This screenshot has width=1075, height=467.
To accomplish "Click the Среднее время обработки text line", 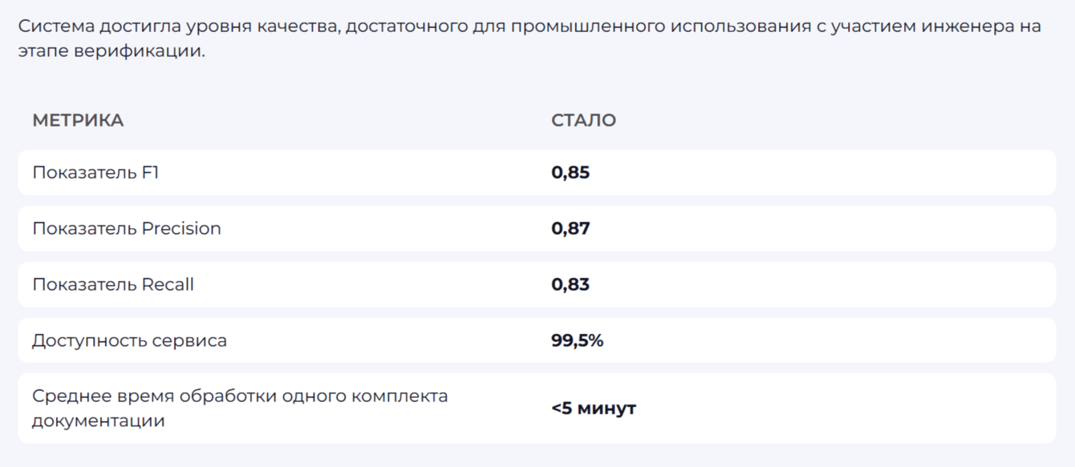I will click(240, 396).
